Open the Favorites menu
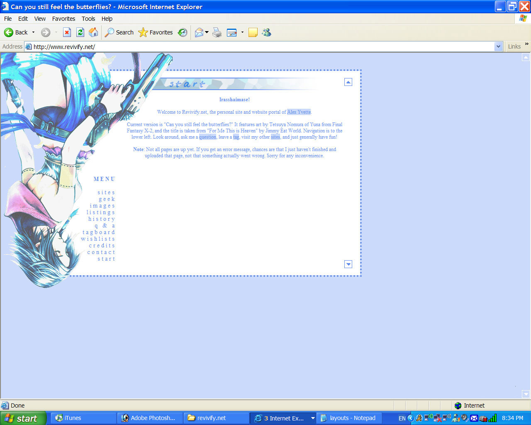The width and height of the screenshot is (531, 425). click(x=63, y=19)
